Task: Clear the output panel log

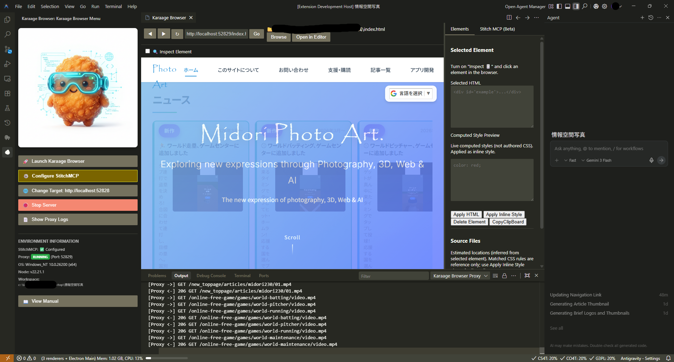Action: pyautogui.click(x=495, y=276)
